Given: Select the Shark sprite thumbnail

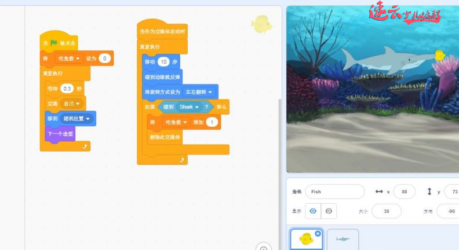Looking at the screenshot, I should pyautogui.click(x=343, y=240).
